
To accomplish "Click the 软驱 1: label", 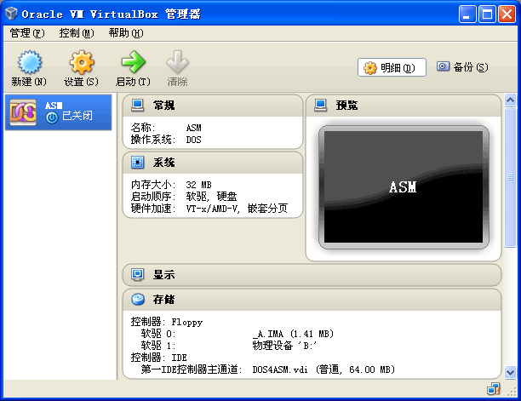I will pyautogui.click(x=158, y=346).
